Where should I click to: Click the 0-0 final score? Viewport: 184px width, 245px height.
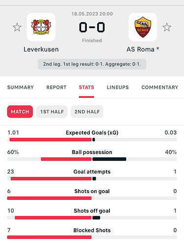92,27
